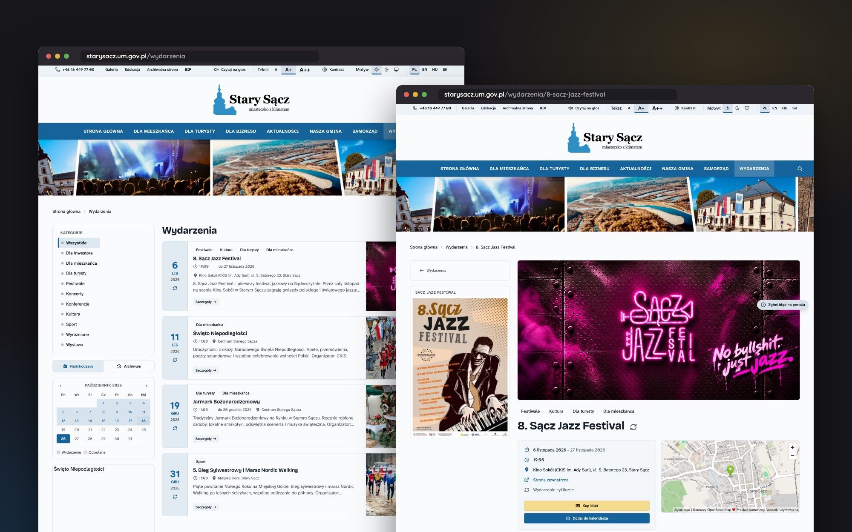The height and width of the screenshot is (532, 852).
Task: Select the Festiwale category
Action: coord(75,283)
